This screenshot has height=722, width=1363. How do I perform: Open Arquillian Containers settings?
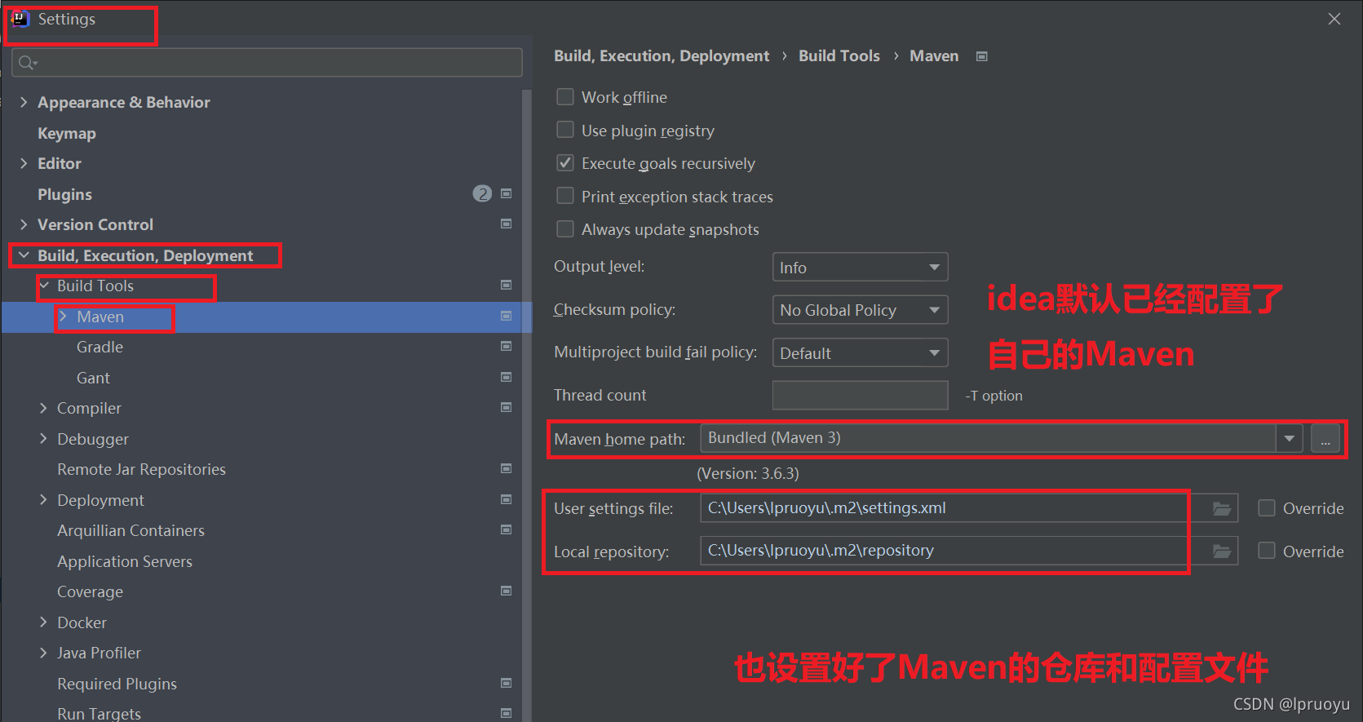[x=131, y=530]
